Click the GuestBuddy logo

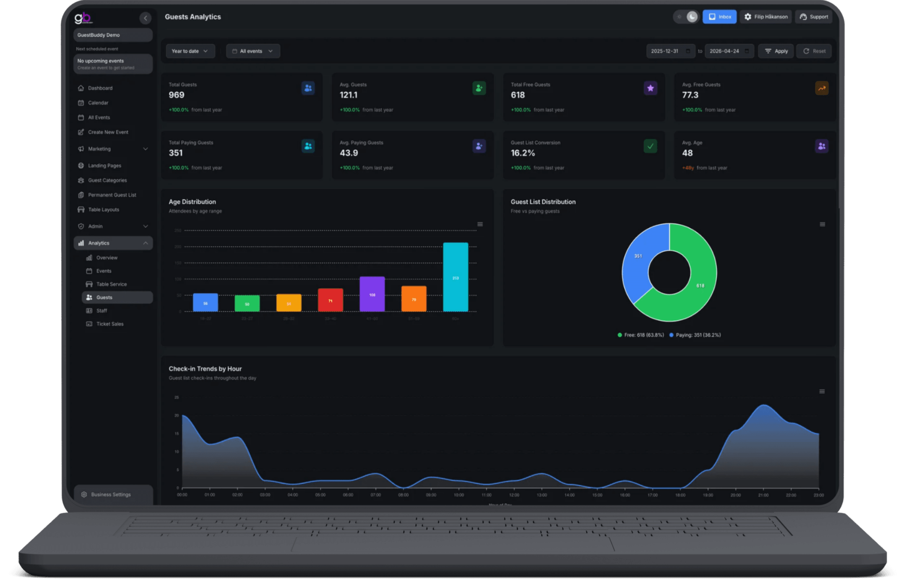click(x=83, y=18)
